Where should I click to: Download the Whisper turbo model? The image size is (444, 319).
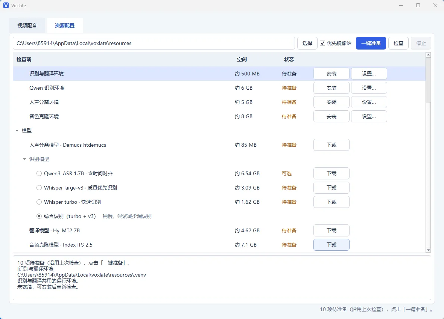(331, 202)
